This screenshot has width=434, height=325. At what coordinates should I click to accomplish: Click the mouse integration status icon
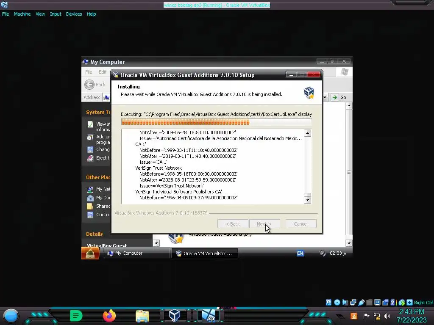pyautogui.click(x=402, y=302)
